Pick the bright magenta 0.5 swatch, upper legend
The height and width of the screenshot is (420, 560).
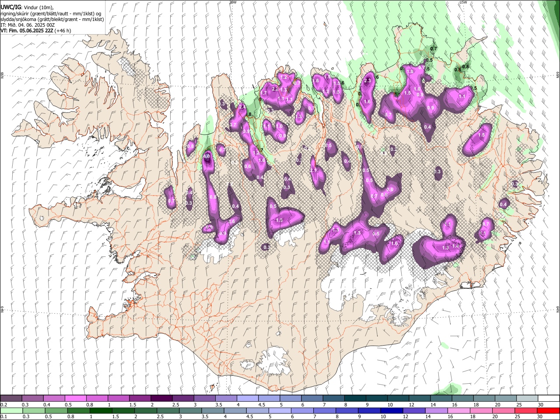[x=75, y=399]
